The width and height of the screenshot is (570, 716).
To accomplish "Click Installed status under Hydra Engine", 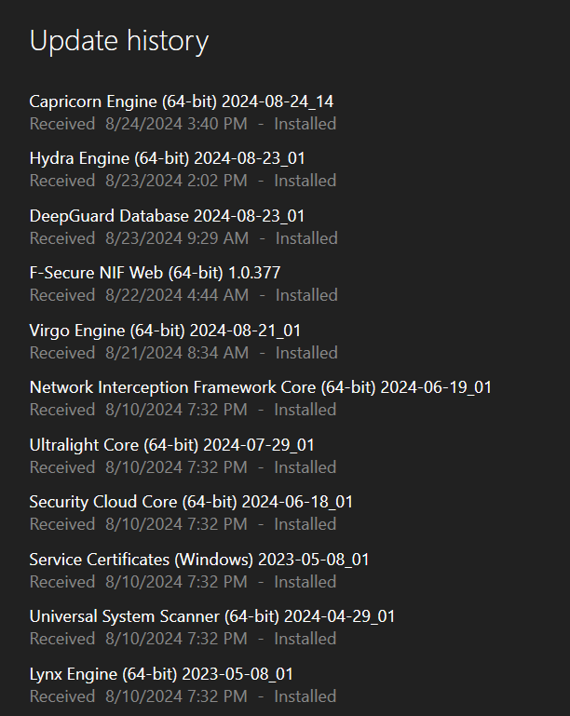I will [305, 181].
